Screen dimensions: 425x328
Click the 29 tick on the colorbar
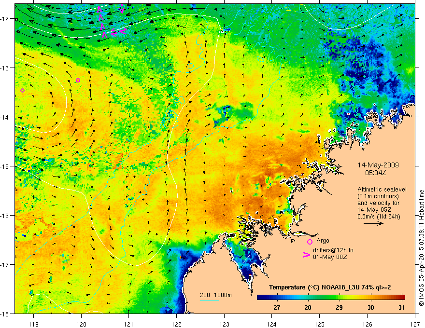[339, 307]
